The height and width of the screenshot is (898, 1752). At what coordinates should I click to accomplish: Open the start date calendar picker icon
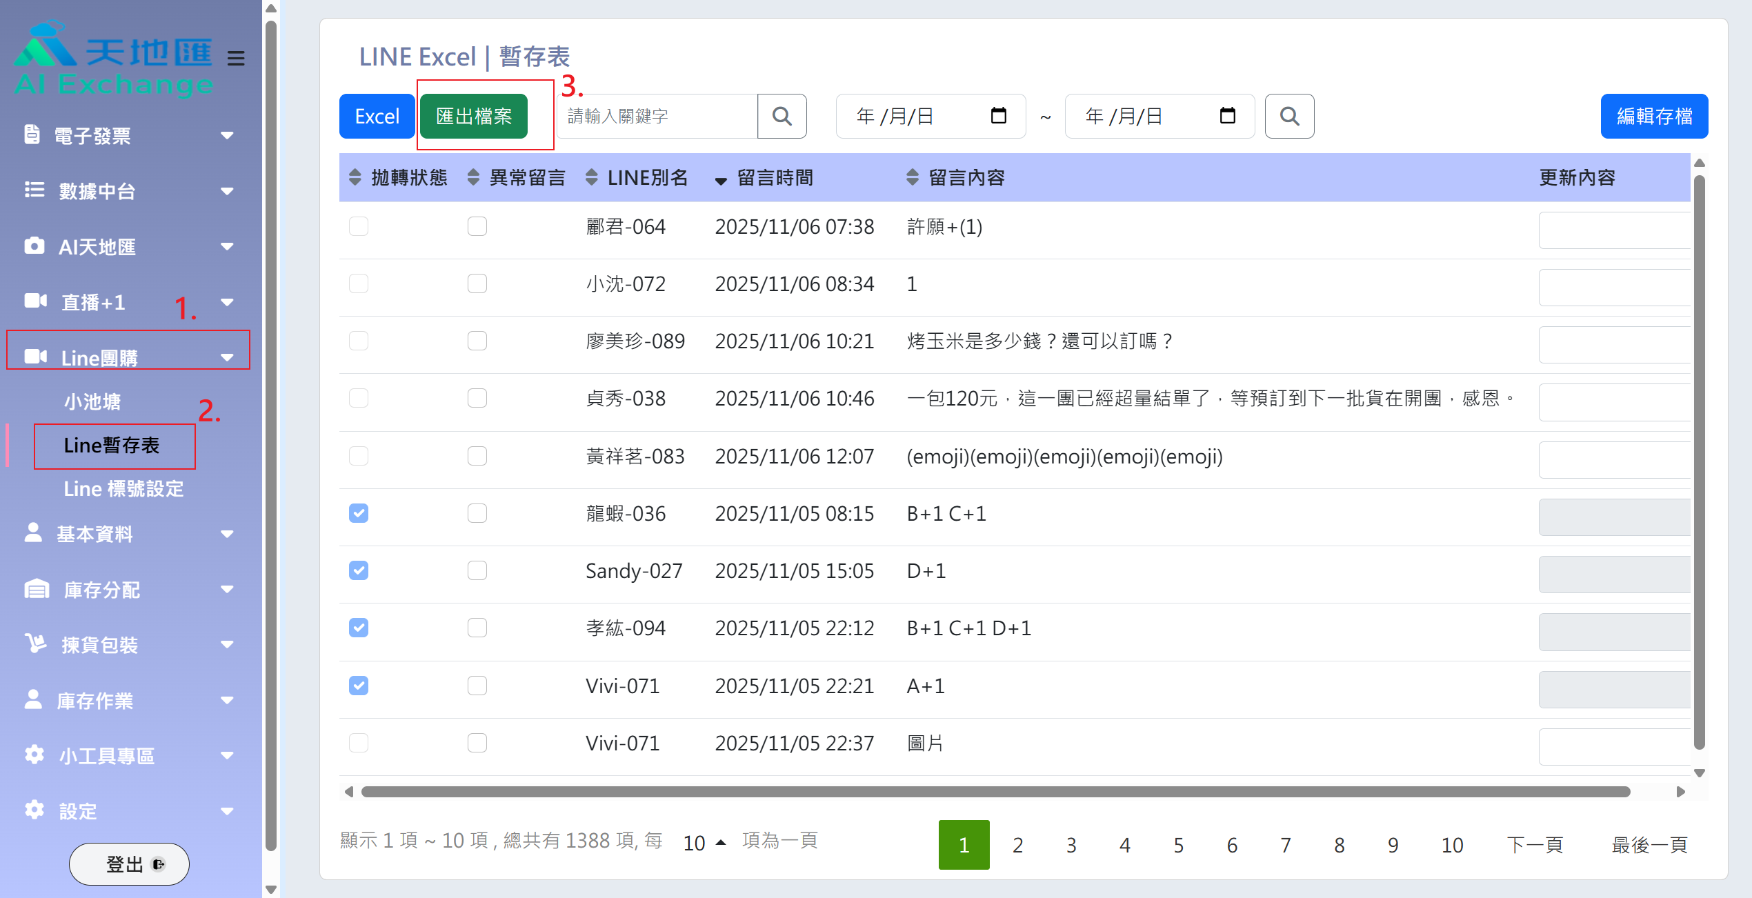click(998, 115)
